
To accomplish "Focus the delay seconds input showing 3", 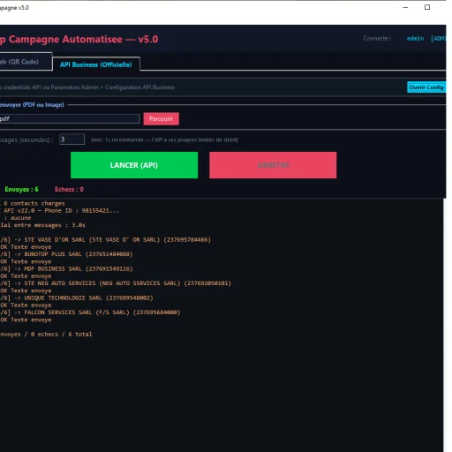I will coord(72,139).
